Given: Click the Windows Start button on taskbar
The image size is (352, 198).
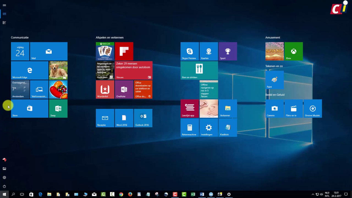Looking at the screenshot, I should [4, 194].
